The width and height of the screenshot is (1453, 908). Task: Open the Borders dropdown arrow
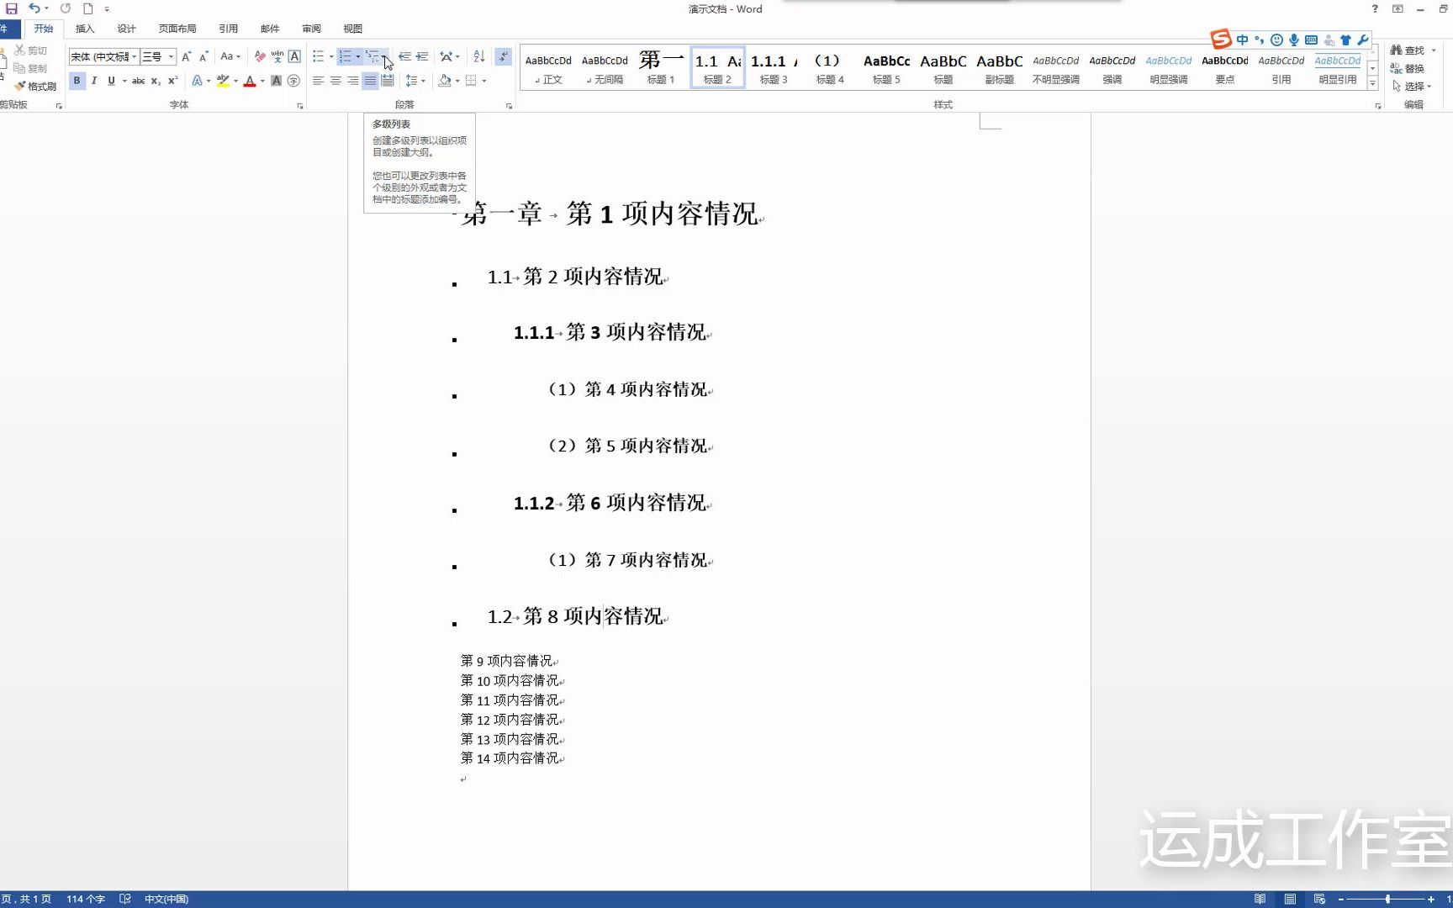[x=484, y=81]
